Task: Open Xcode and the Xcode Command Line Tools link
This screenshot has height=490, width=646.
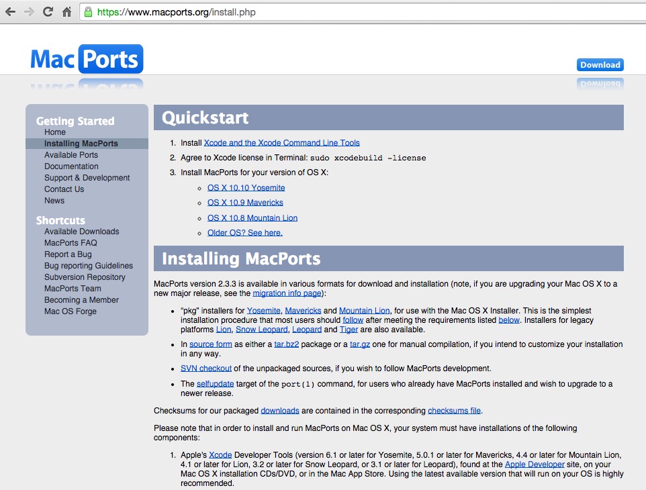Action: (282, 143)
